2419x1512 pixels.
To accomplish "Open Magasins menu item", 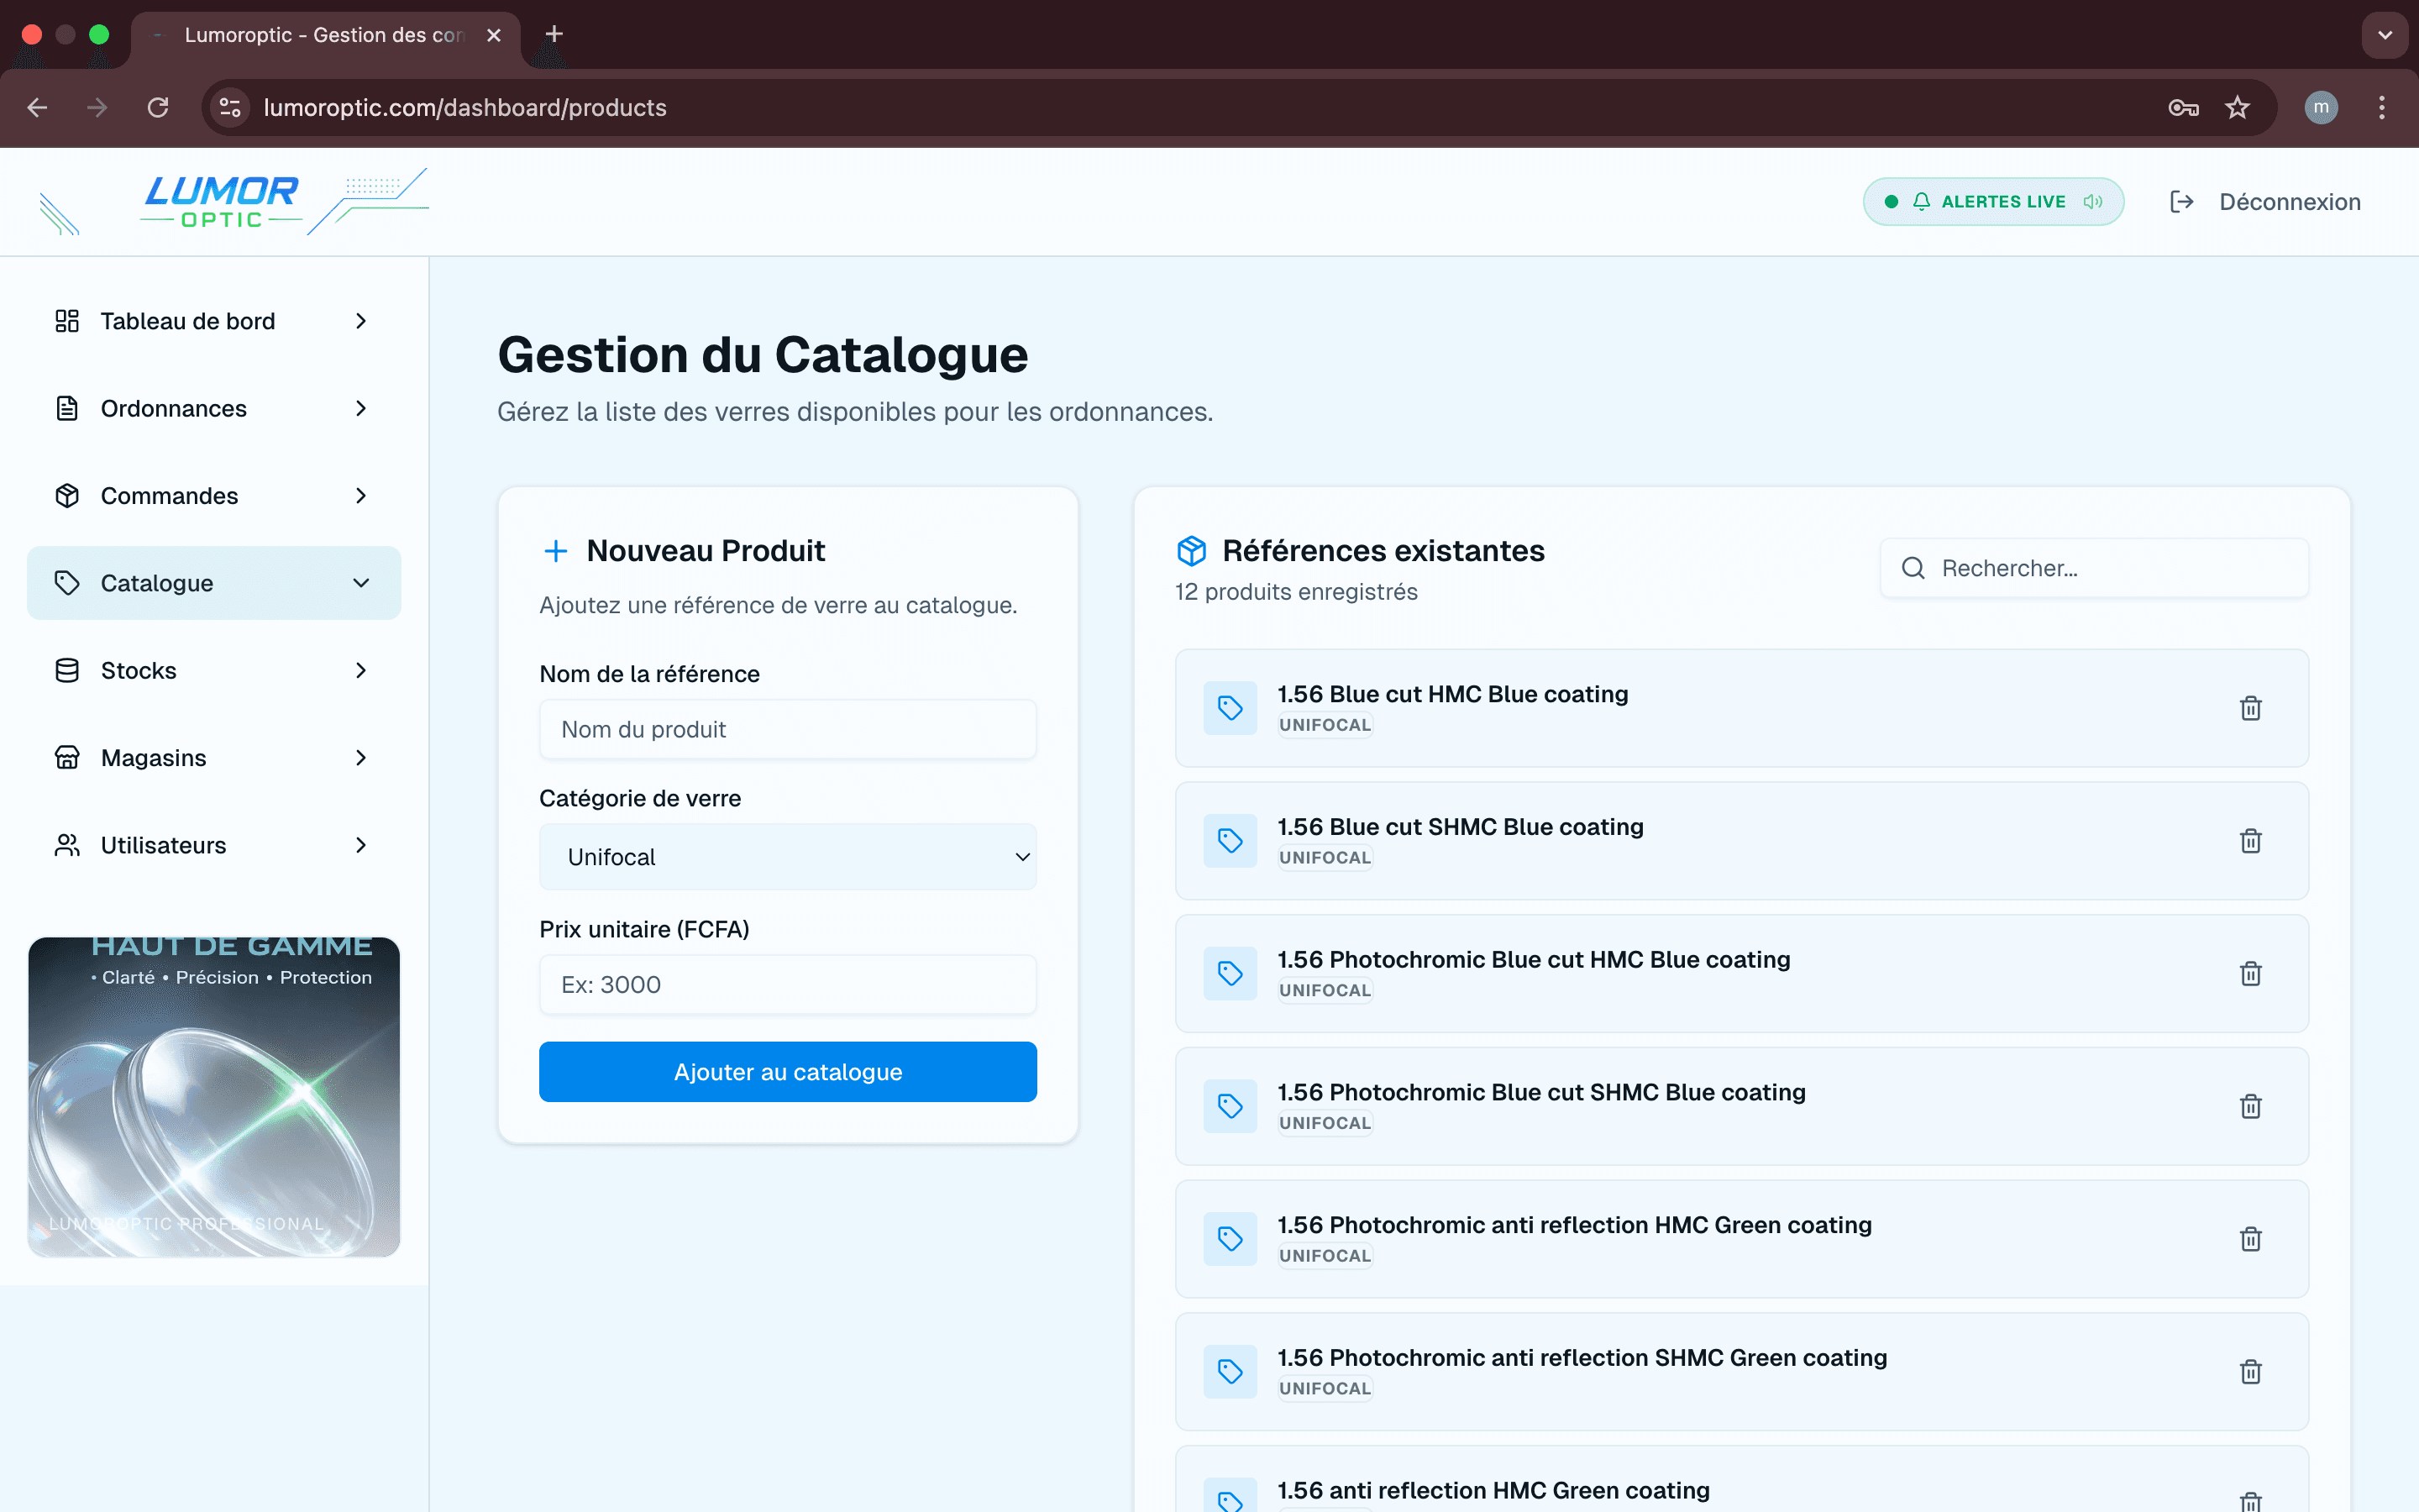I will tap(214, 758).
